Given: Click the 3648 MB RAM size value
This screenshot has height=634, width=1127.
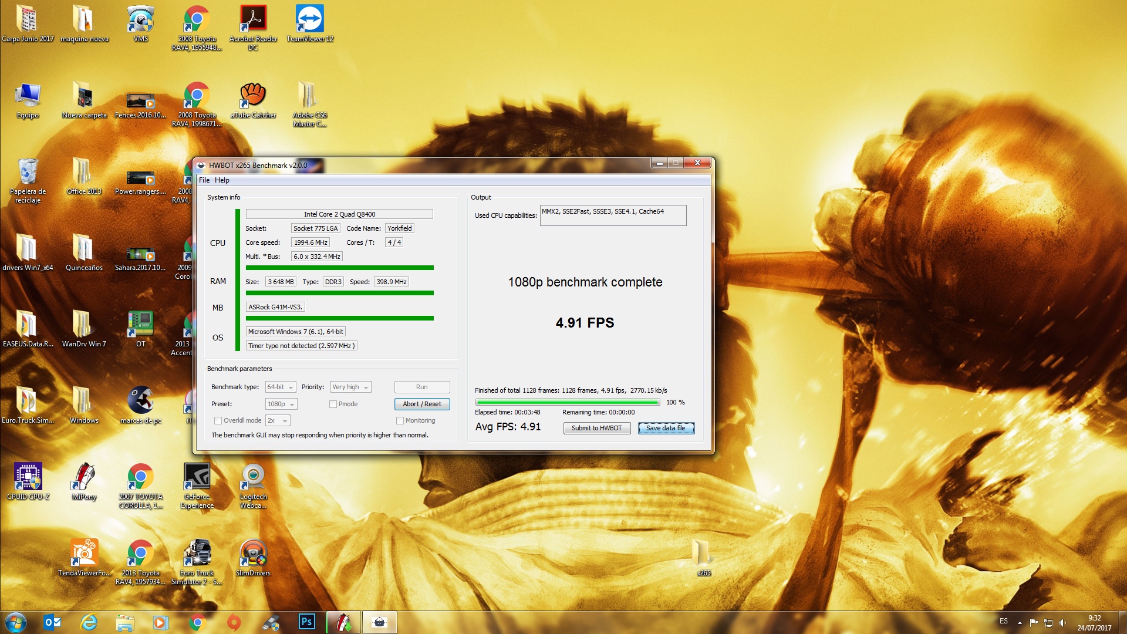Looking at the screenshot, I should tap(281, 282).
